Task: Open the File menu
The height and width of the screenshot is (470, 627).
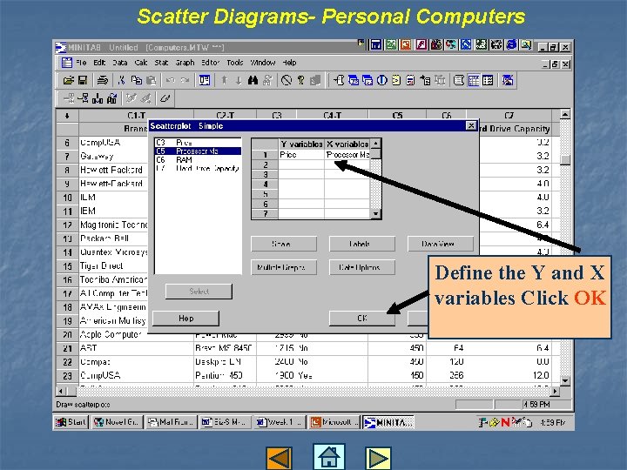Action: 81,63
